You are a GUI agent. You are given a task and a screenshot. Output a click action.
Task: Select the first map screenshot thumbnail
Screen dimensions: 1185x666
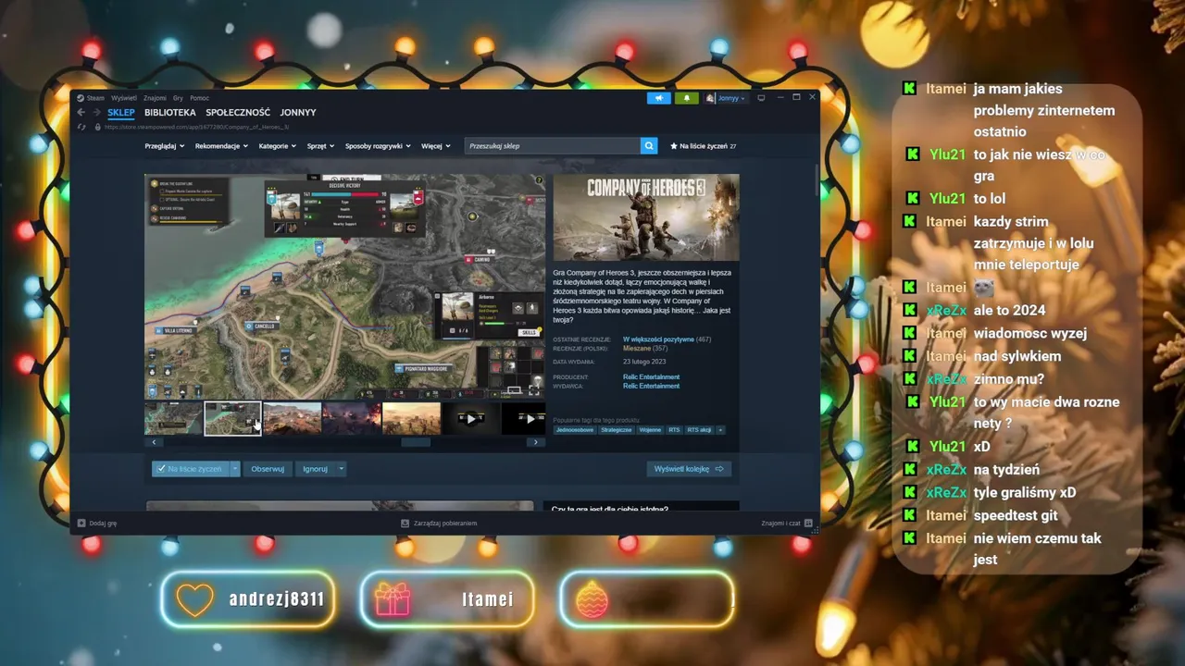[174, 418]
